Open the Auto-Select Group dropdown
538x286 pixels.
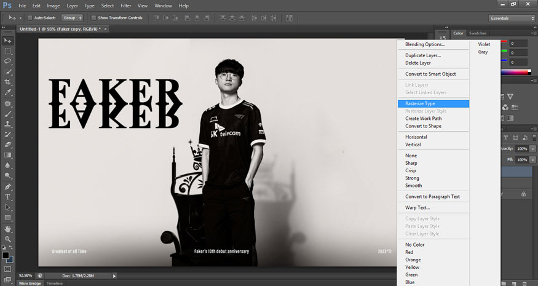[x=72, y=18]
